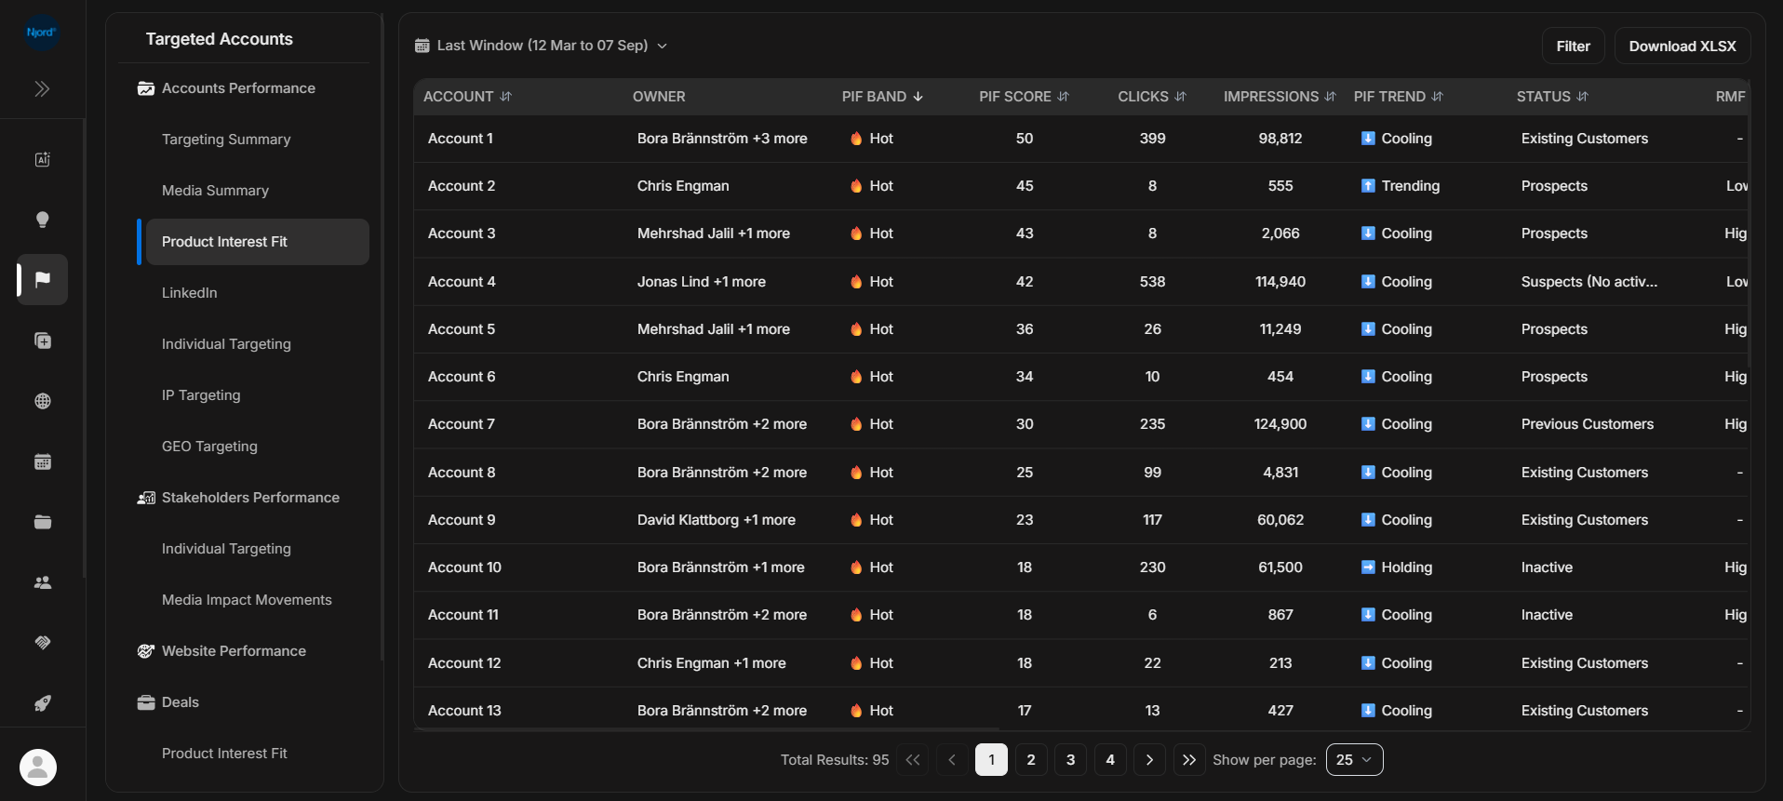Open Product Interest Fit under Deals
This screenshot has width=1783, height=801.
224,754
